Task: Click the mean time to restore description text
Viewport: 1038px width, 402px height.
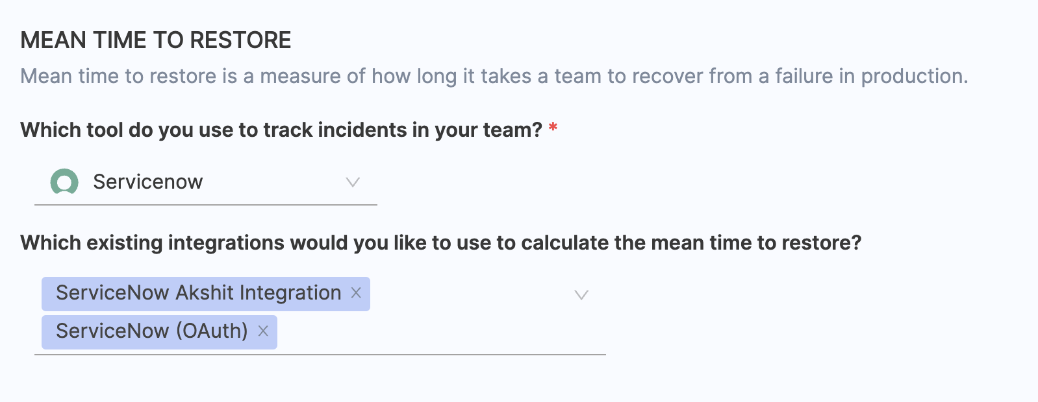Action: click(x=494, y=77)
